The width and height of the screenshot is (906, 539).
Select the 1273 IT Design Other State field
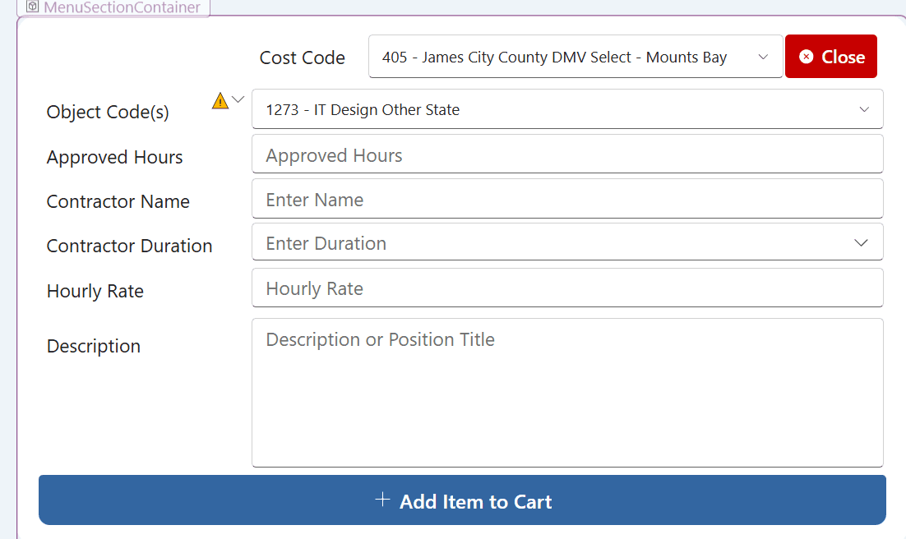567,109
